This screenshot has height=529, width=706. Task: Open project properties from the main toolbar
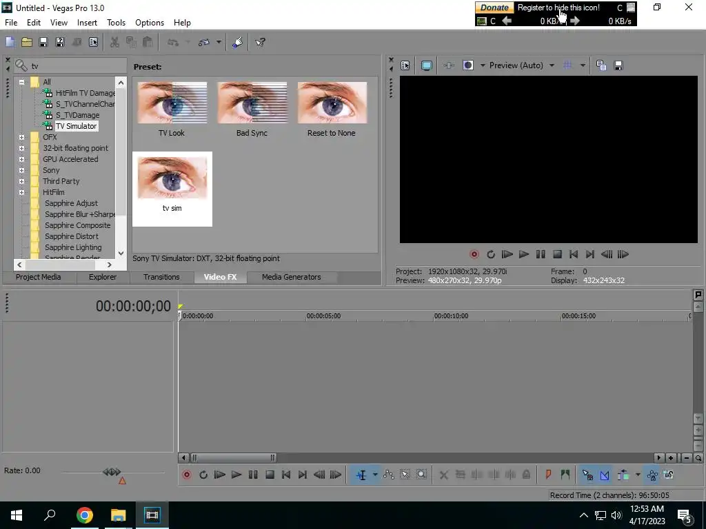93,42
